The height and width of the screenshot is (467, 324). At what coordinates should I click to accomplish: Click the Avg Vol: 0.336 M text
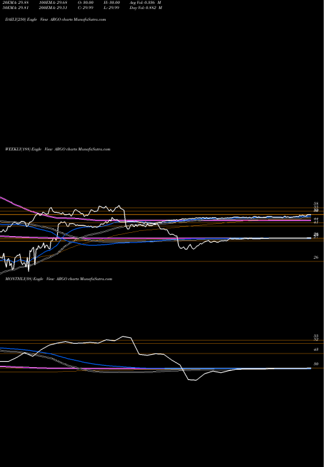146,3
